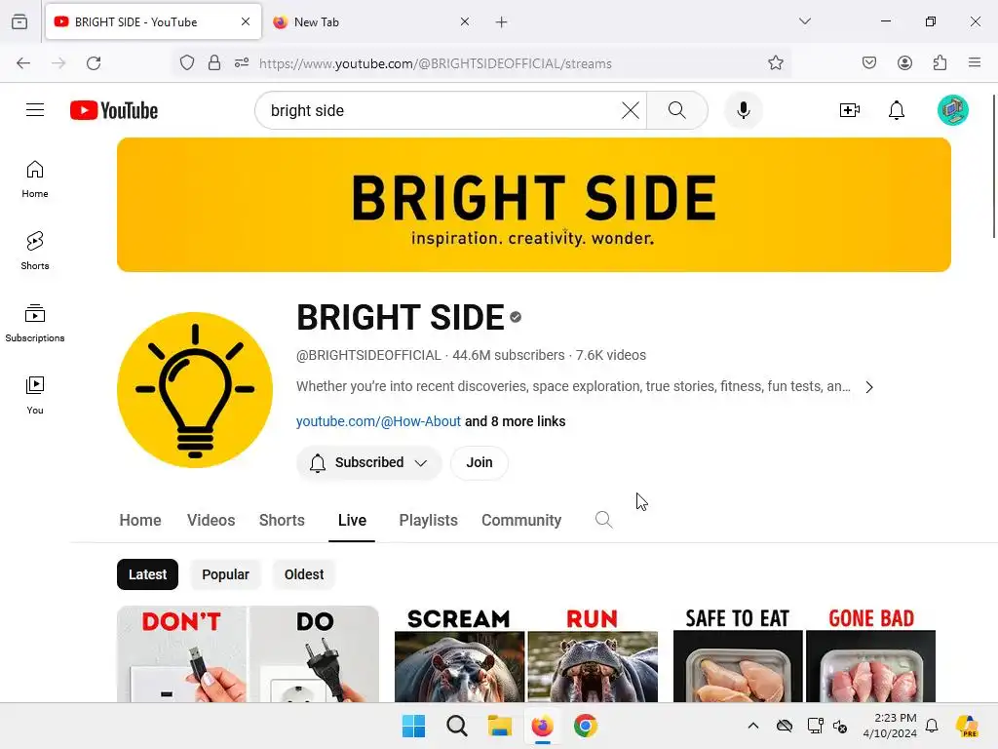
Task: Open YouTube notifications bell
Action: 897,110
